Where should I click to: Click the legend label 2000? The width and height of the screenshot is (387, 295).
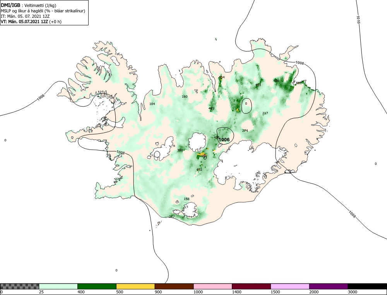tap(314, 292)
